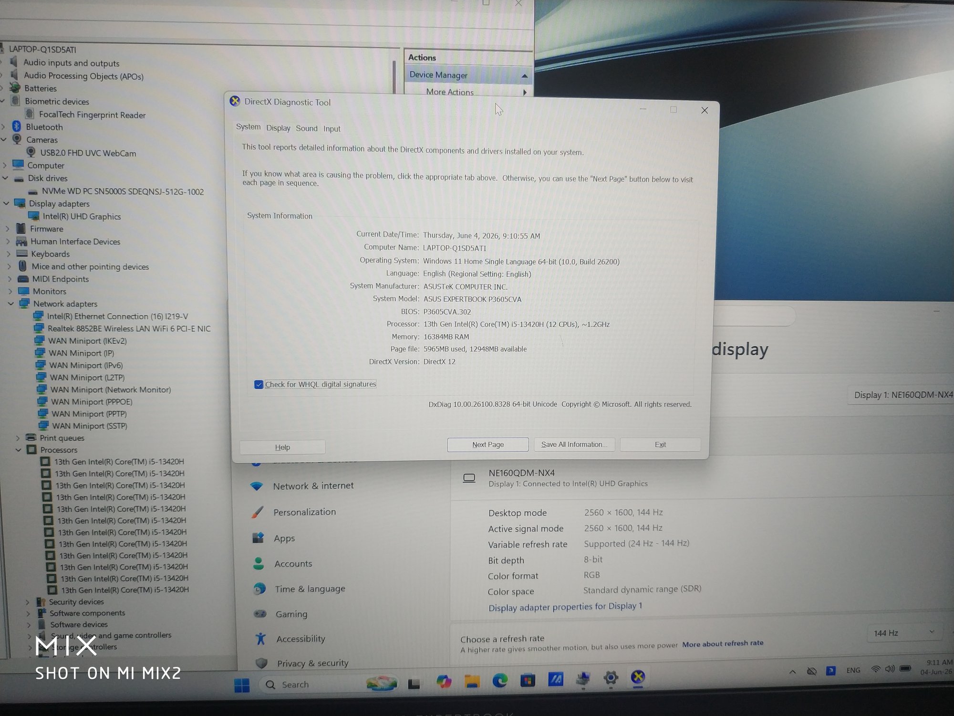The width and height of the screenshot is (954, 716).
Task: Open Microsoft Store from the taskbar
Action: coord(528,680)
